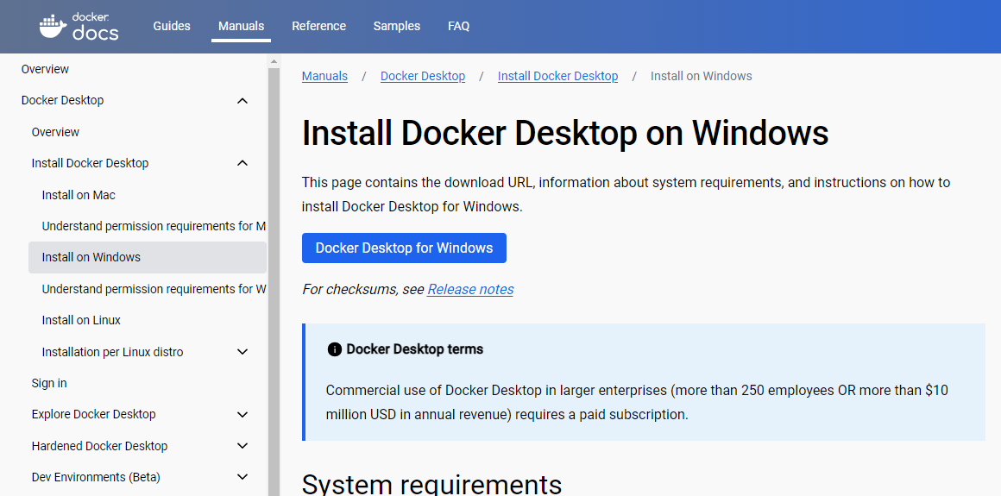The height and width of the screenshot is (496, 1001).
Task: Open the Manuals tab in the header
Action: 241,26
